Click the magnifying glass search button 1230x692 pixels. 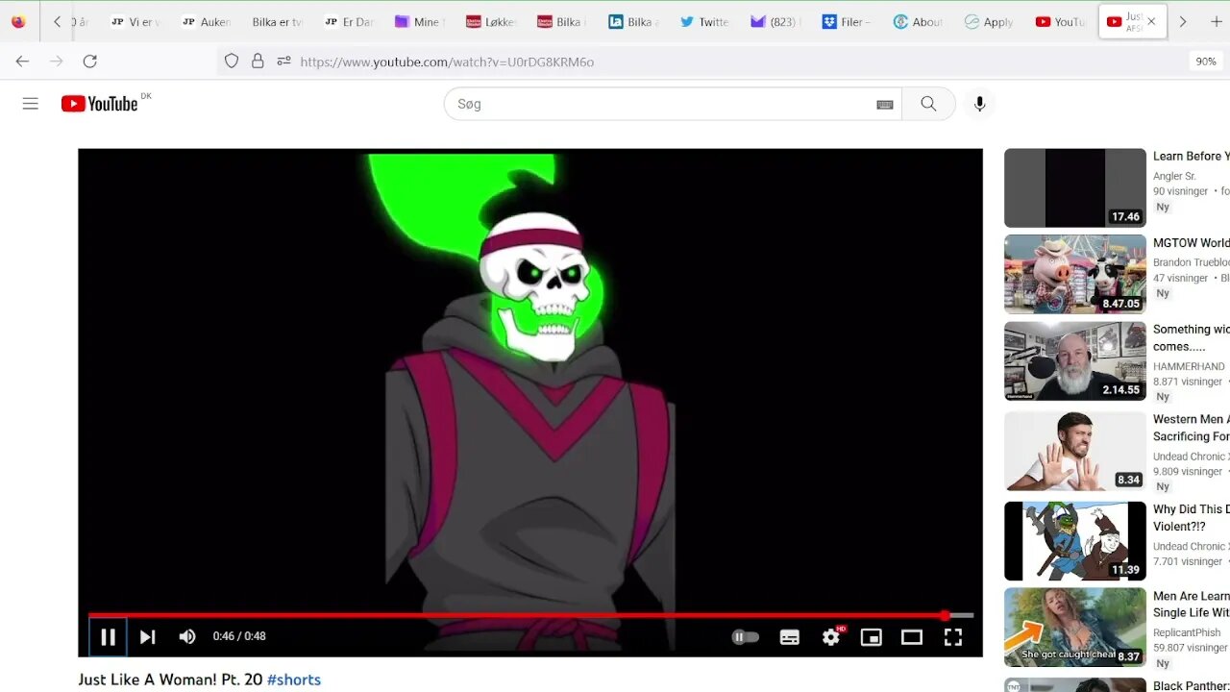pos(928,104)
